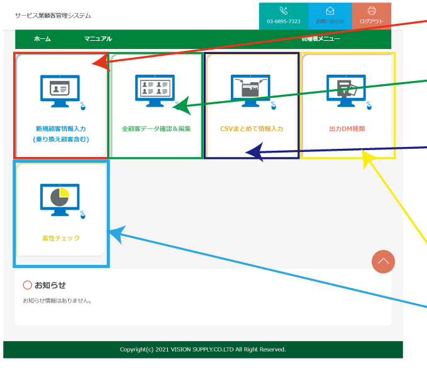Go to the ホーム menu item

pos(42,39)
